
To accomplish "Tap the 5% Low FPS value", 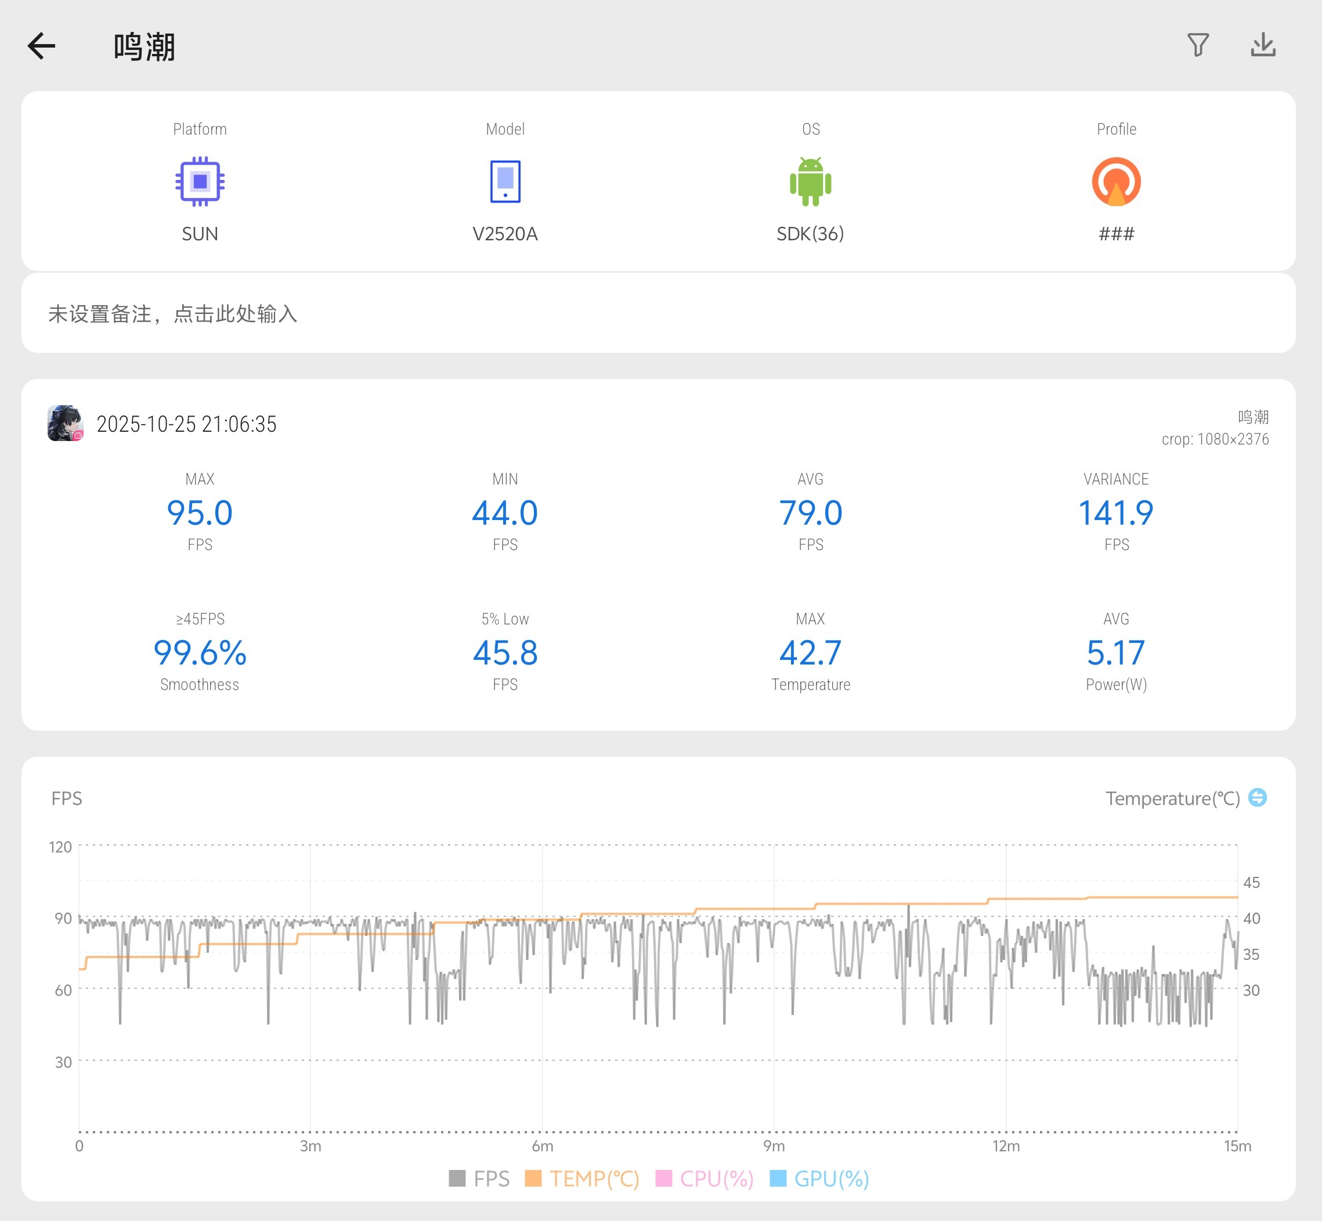I will point(505,653).
